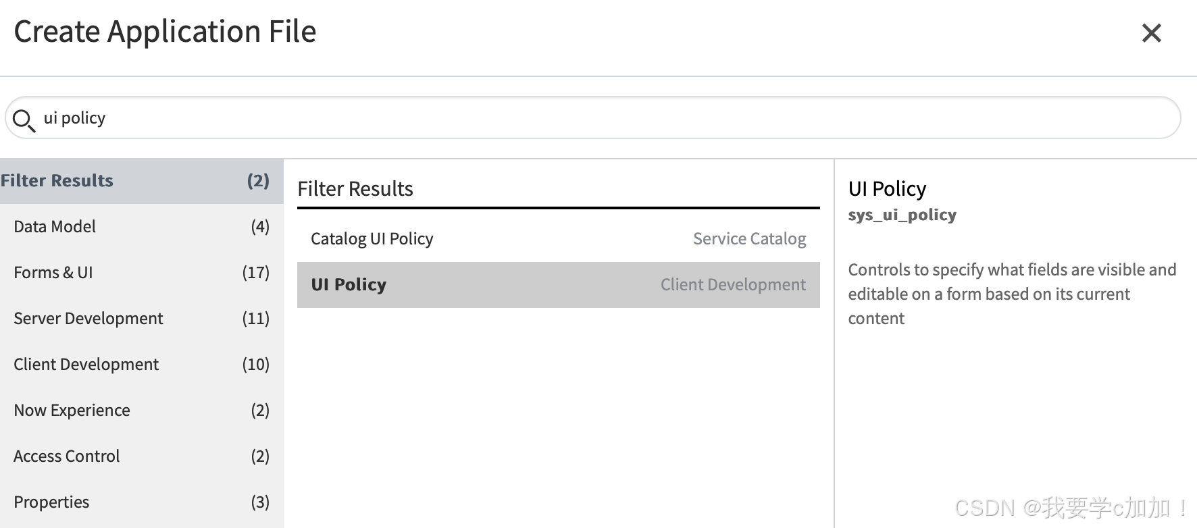Click the UI Policy description text

[x=1011, y=294]
